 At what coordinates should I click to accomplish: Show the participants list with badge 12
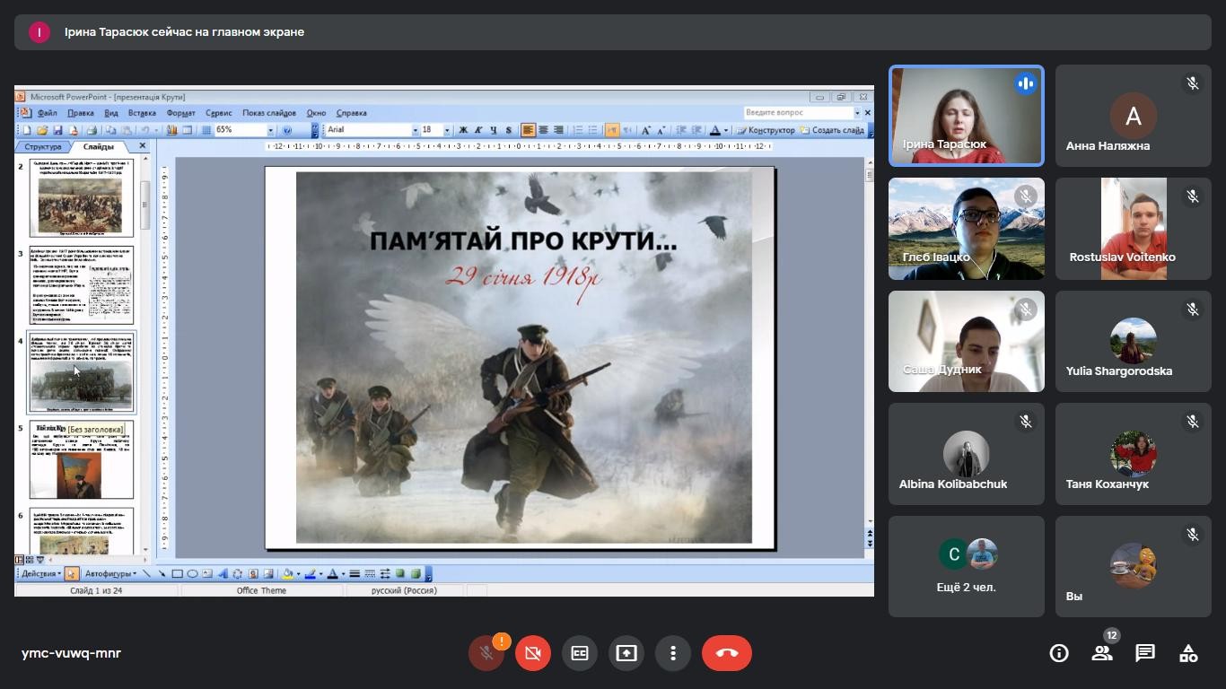point(1102,653)
